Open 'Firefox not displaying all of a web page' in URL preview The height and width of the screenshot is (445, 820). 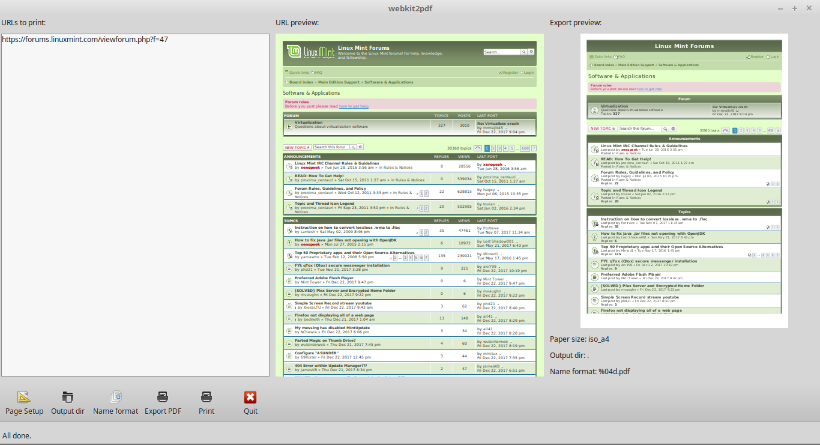click(x=334, y=315)
